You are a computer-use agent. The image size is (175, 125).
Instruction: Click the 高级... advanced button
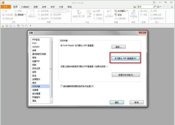click(x=118, y=47)
